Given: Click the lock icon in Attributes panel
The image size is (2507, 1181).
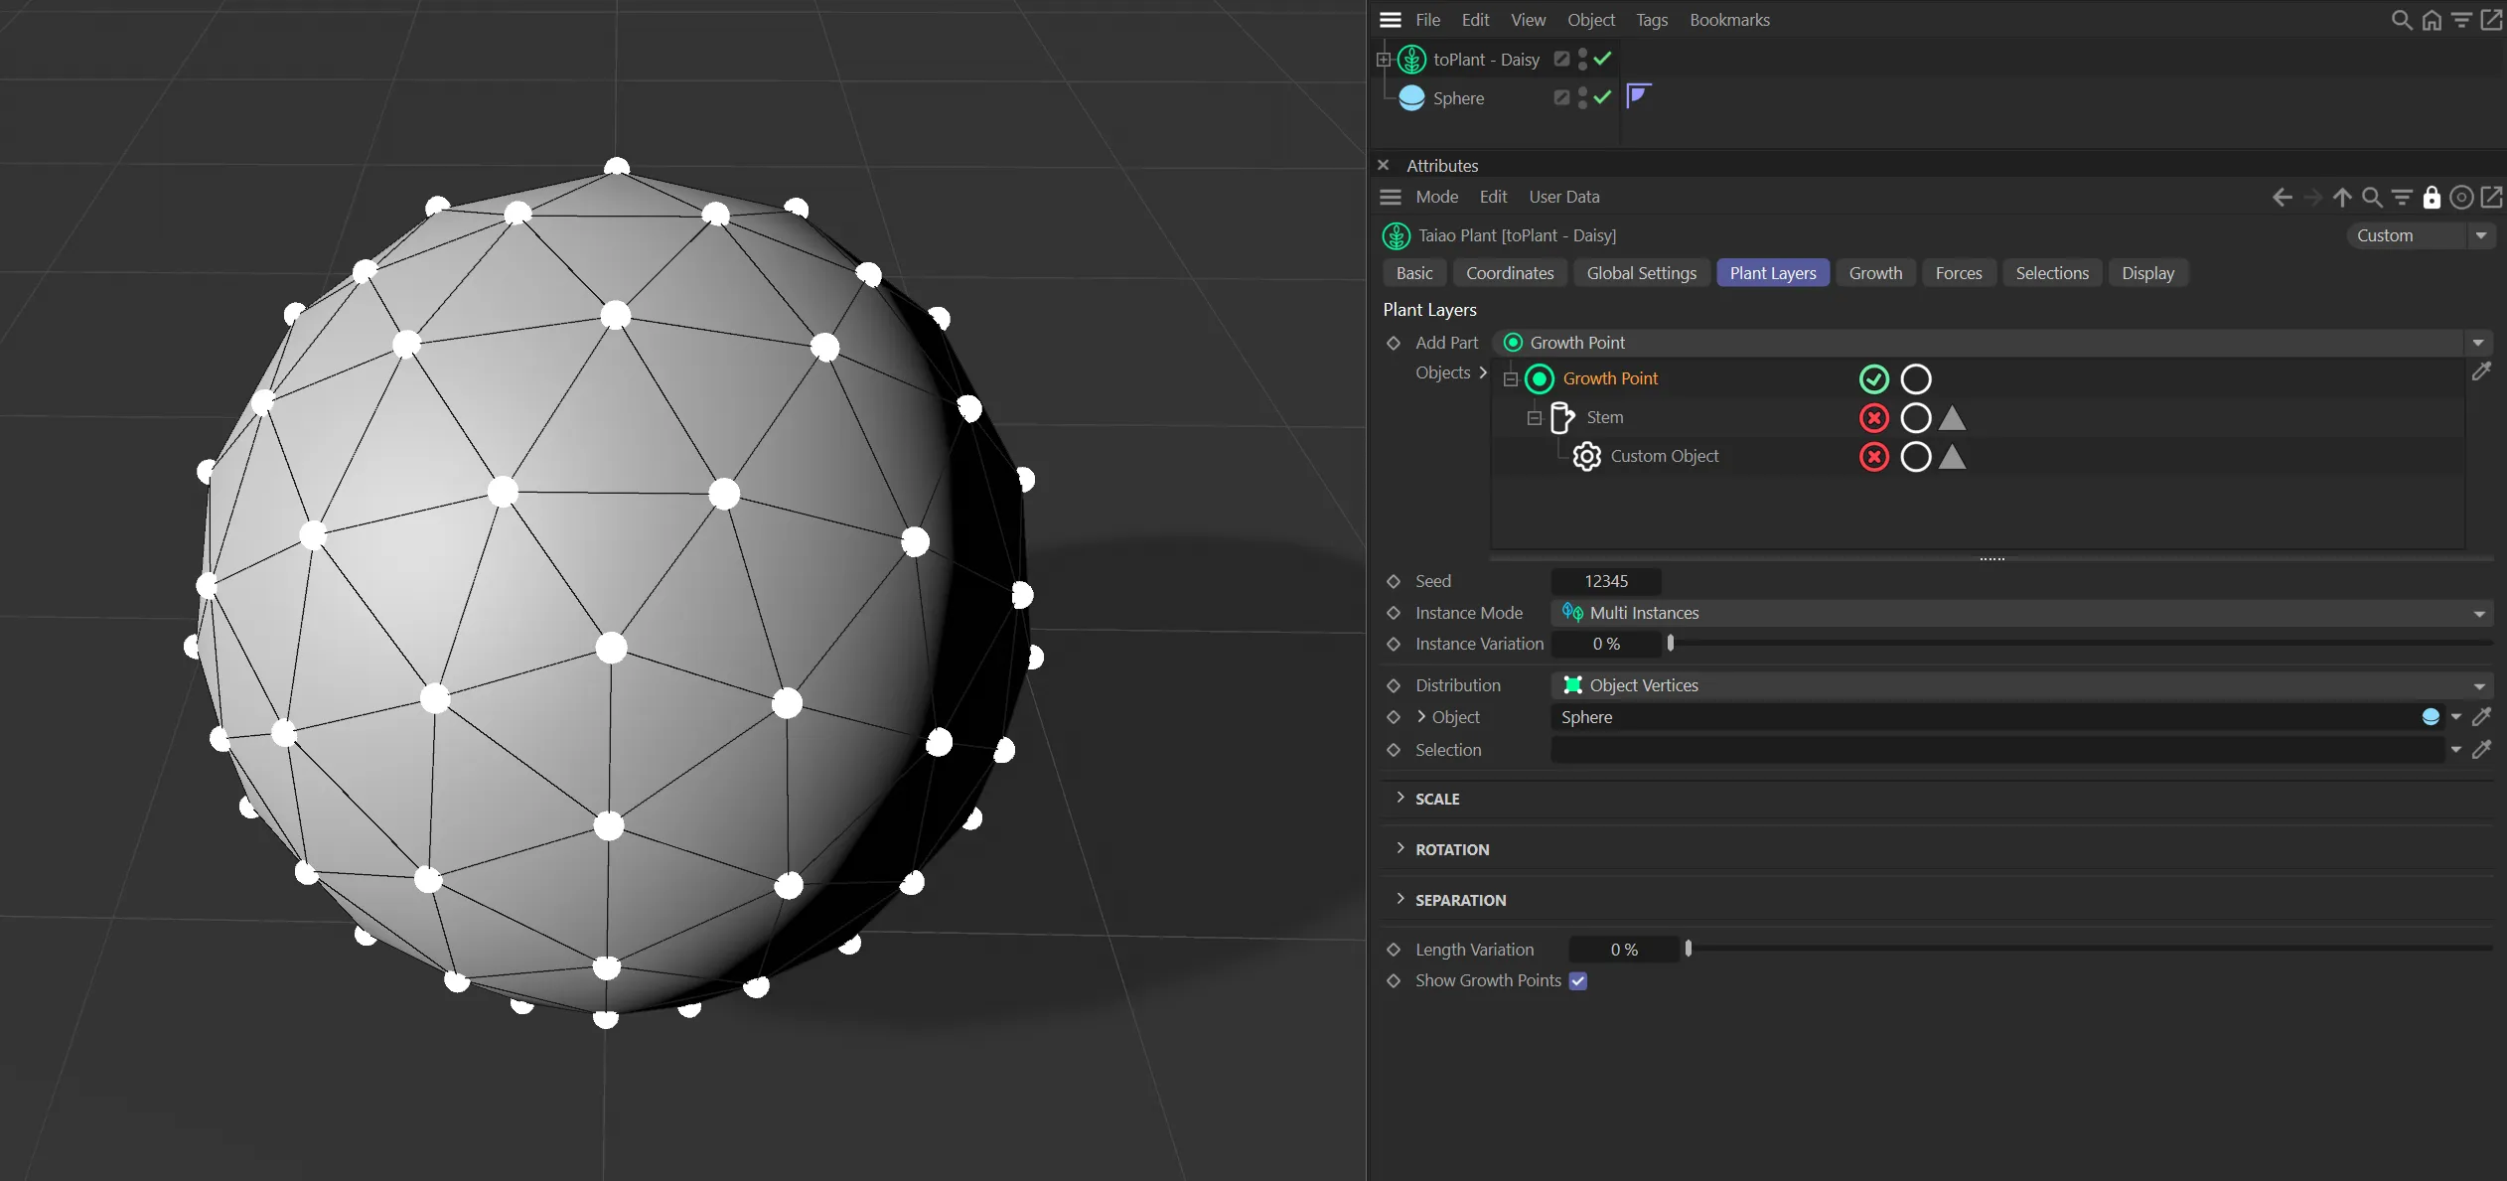Looking at the screenshot, I should pos(2431,197).
